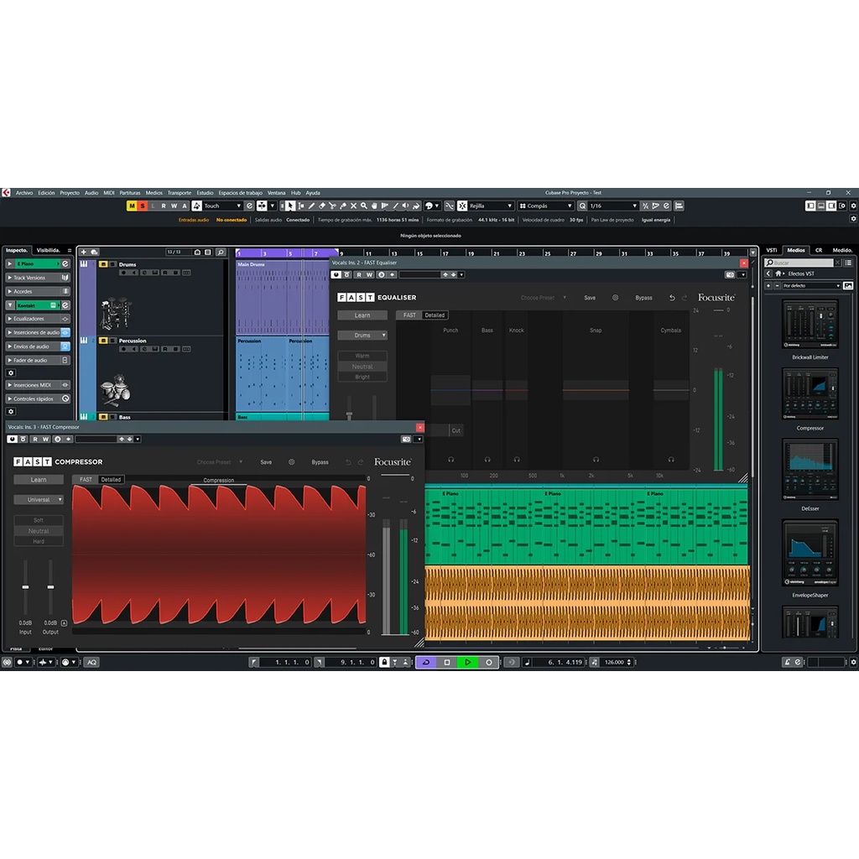Click Learn button in FAST Compressor
The height and width of the screenshot is (859, 859).
coord(39,480)
